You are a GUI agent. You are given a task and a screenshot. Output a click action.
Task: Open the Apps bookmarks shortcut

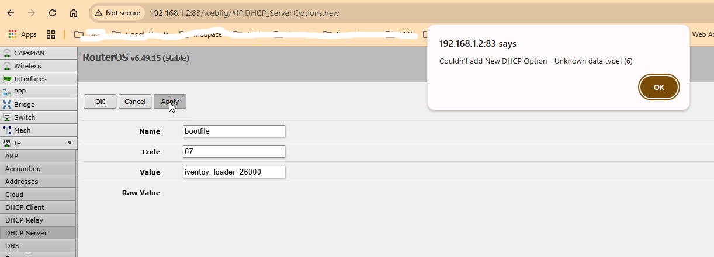point(23,34)
